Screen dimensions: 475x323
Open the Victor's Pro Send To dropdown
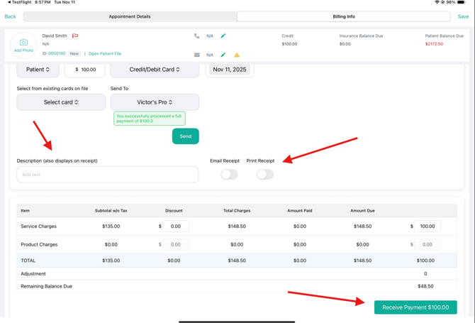(x=155, y=102)
